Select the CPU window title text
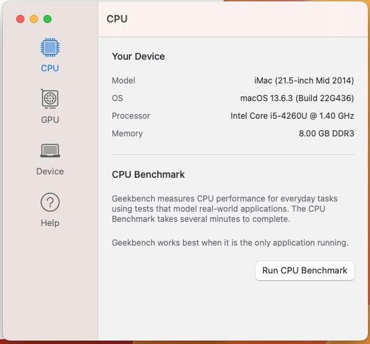The height and width of the screenshot is (344, 370). pos(117,19)
